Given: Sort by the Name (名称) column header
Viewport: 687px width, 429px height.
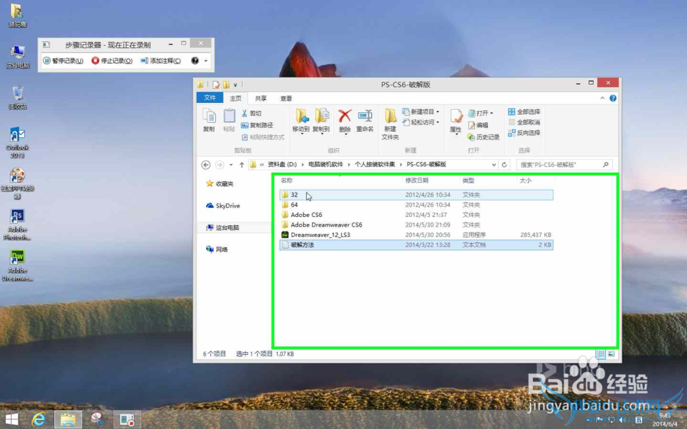Looking at the screenshot, I should click(286, 181).
